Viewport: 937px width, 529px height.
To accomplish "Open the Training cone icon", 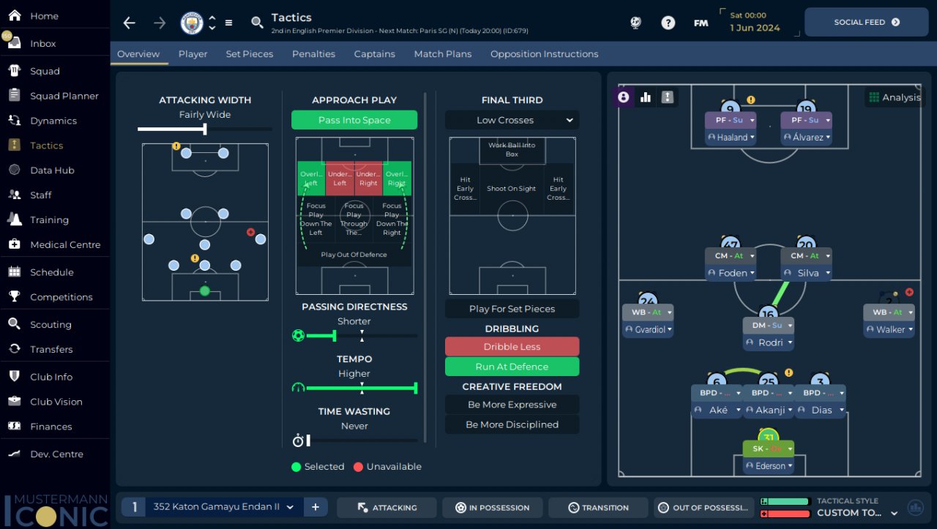I will (x=14, y=220).
